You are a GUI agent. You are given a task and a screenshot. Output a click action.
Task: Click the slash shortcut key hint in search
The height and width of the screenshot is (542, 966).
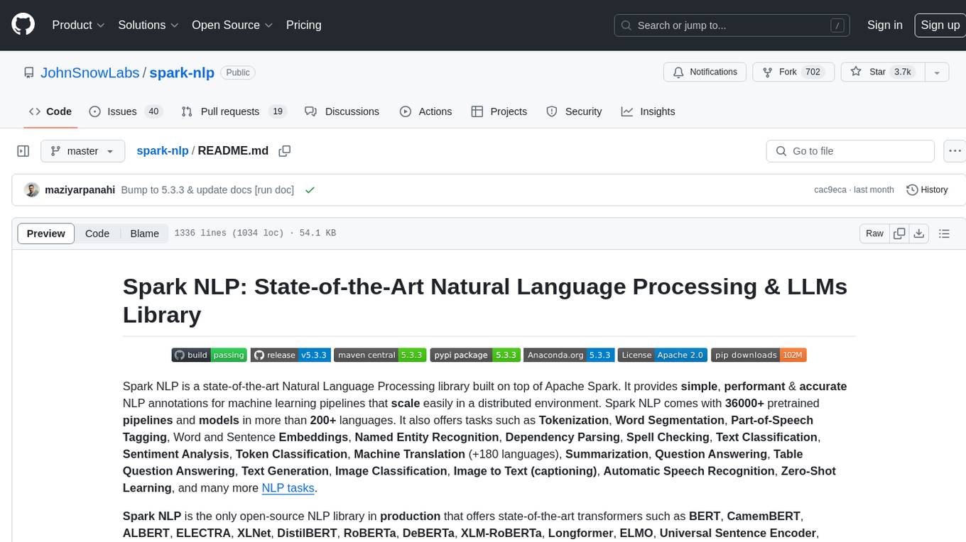(x=838, y=26)
